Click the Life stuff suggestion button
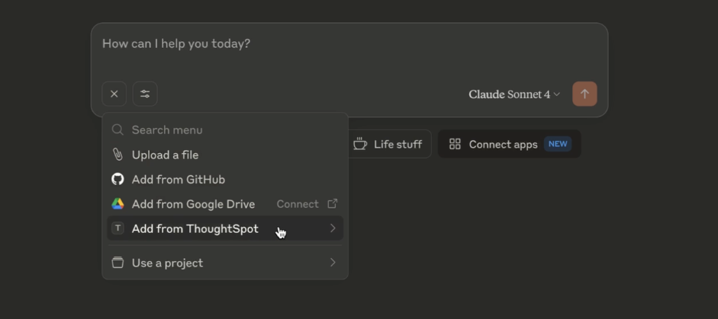Image resolution: width=718 pixels, height=319 pixels. (388, 145)
